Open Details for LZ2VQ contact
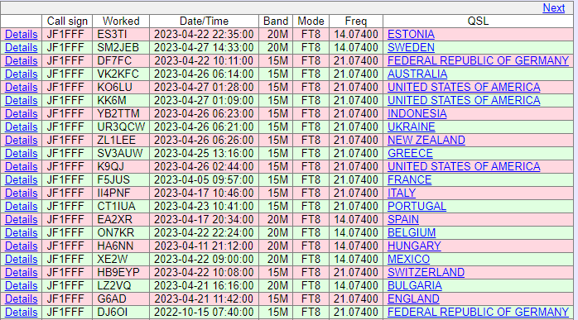578x320 pixels. click(x=21, y=286)
